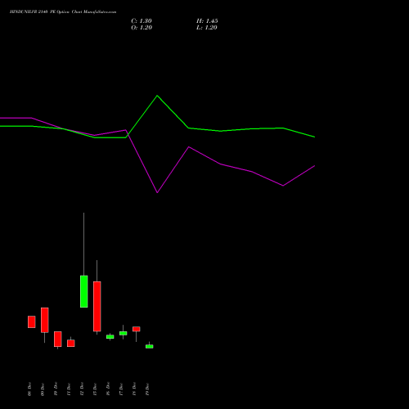The width and height of the screenshot is (409, 409).
Task: Click the small green candle for 17 Dec
Action: click(124, 333)
